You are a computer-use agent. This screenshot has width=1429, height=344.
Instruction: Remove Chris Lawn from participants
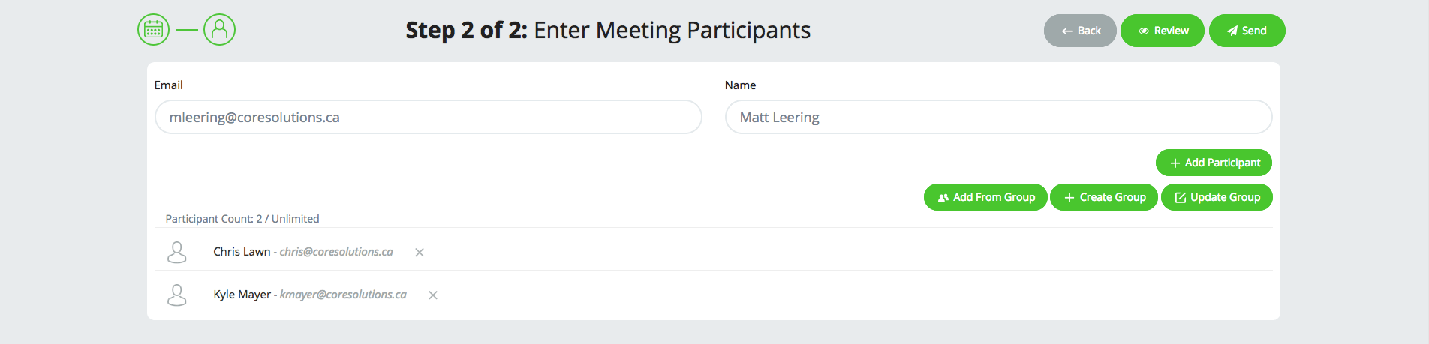pos(420,253)
